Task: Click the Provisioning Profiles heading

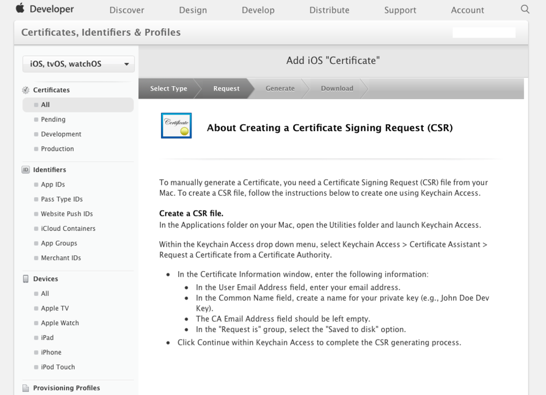Action: (67, 388)
